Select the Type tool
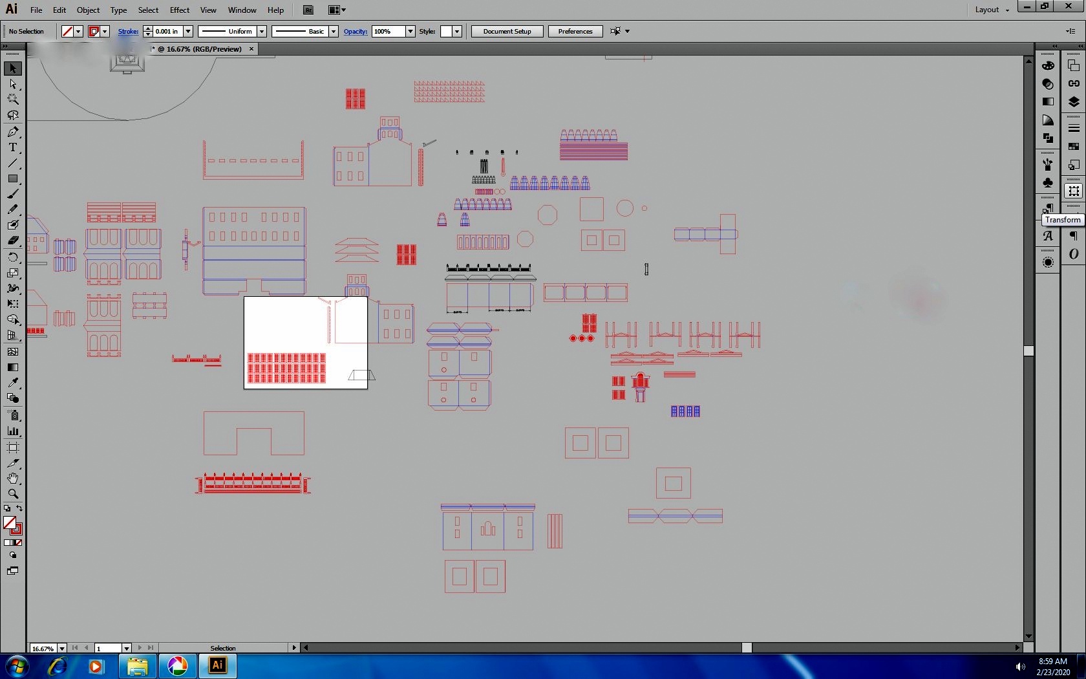1086x679 pixels. 13,147
